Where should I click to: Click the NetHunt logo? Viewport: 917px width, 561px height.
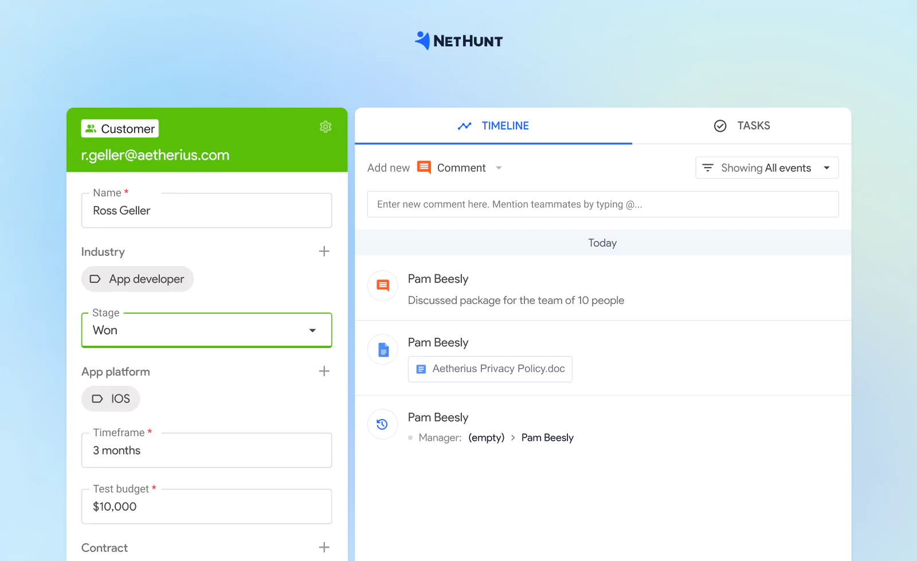pos(458,40)
